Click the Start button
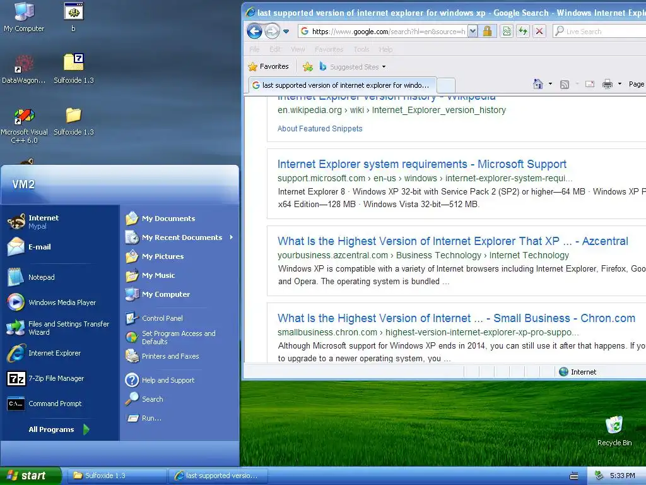 coord(30,476)
